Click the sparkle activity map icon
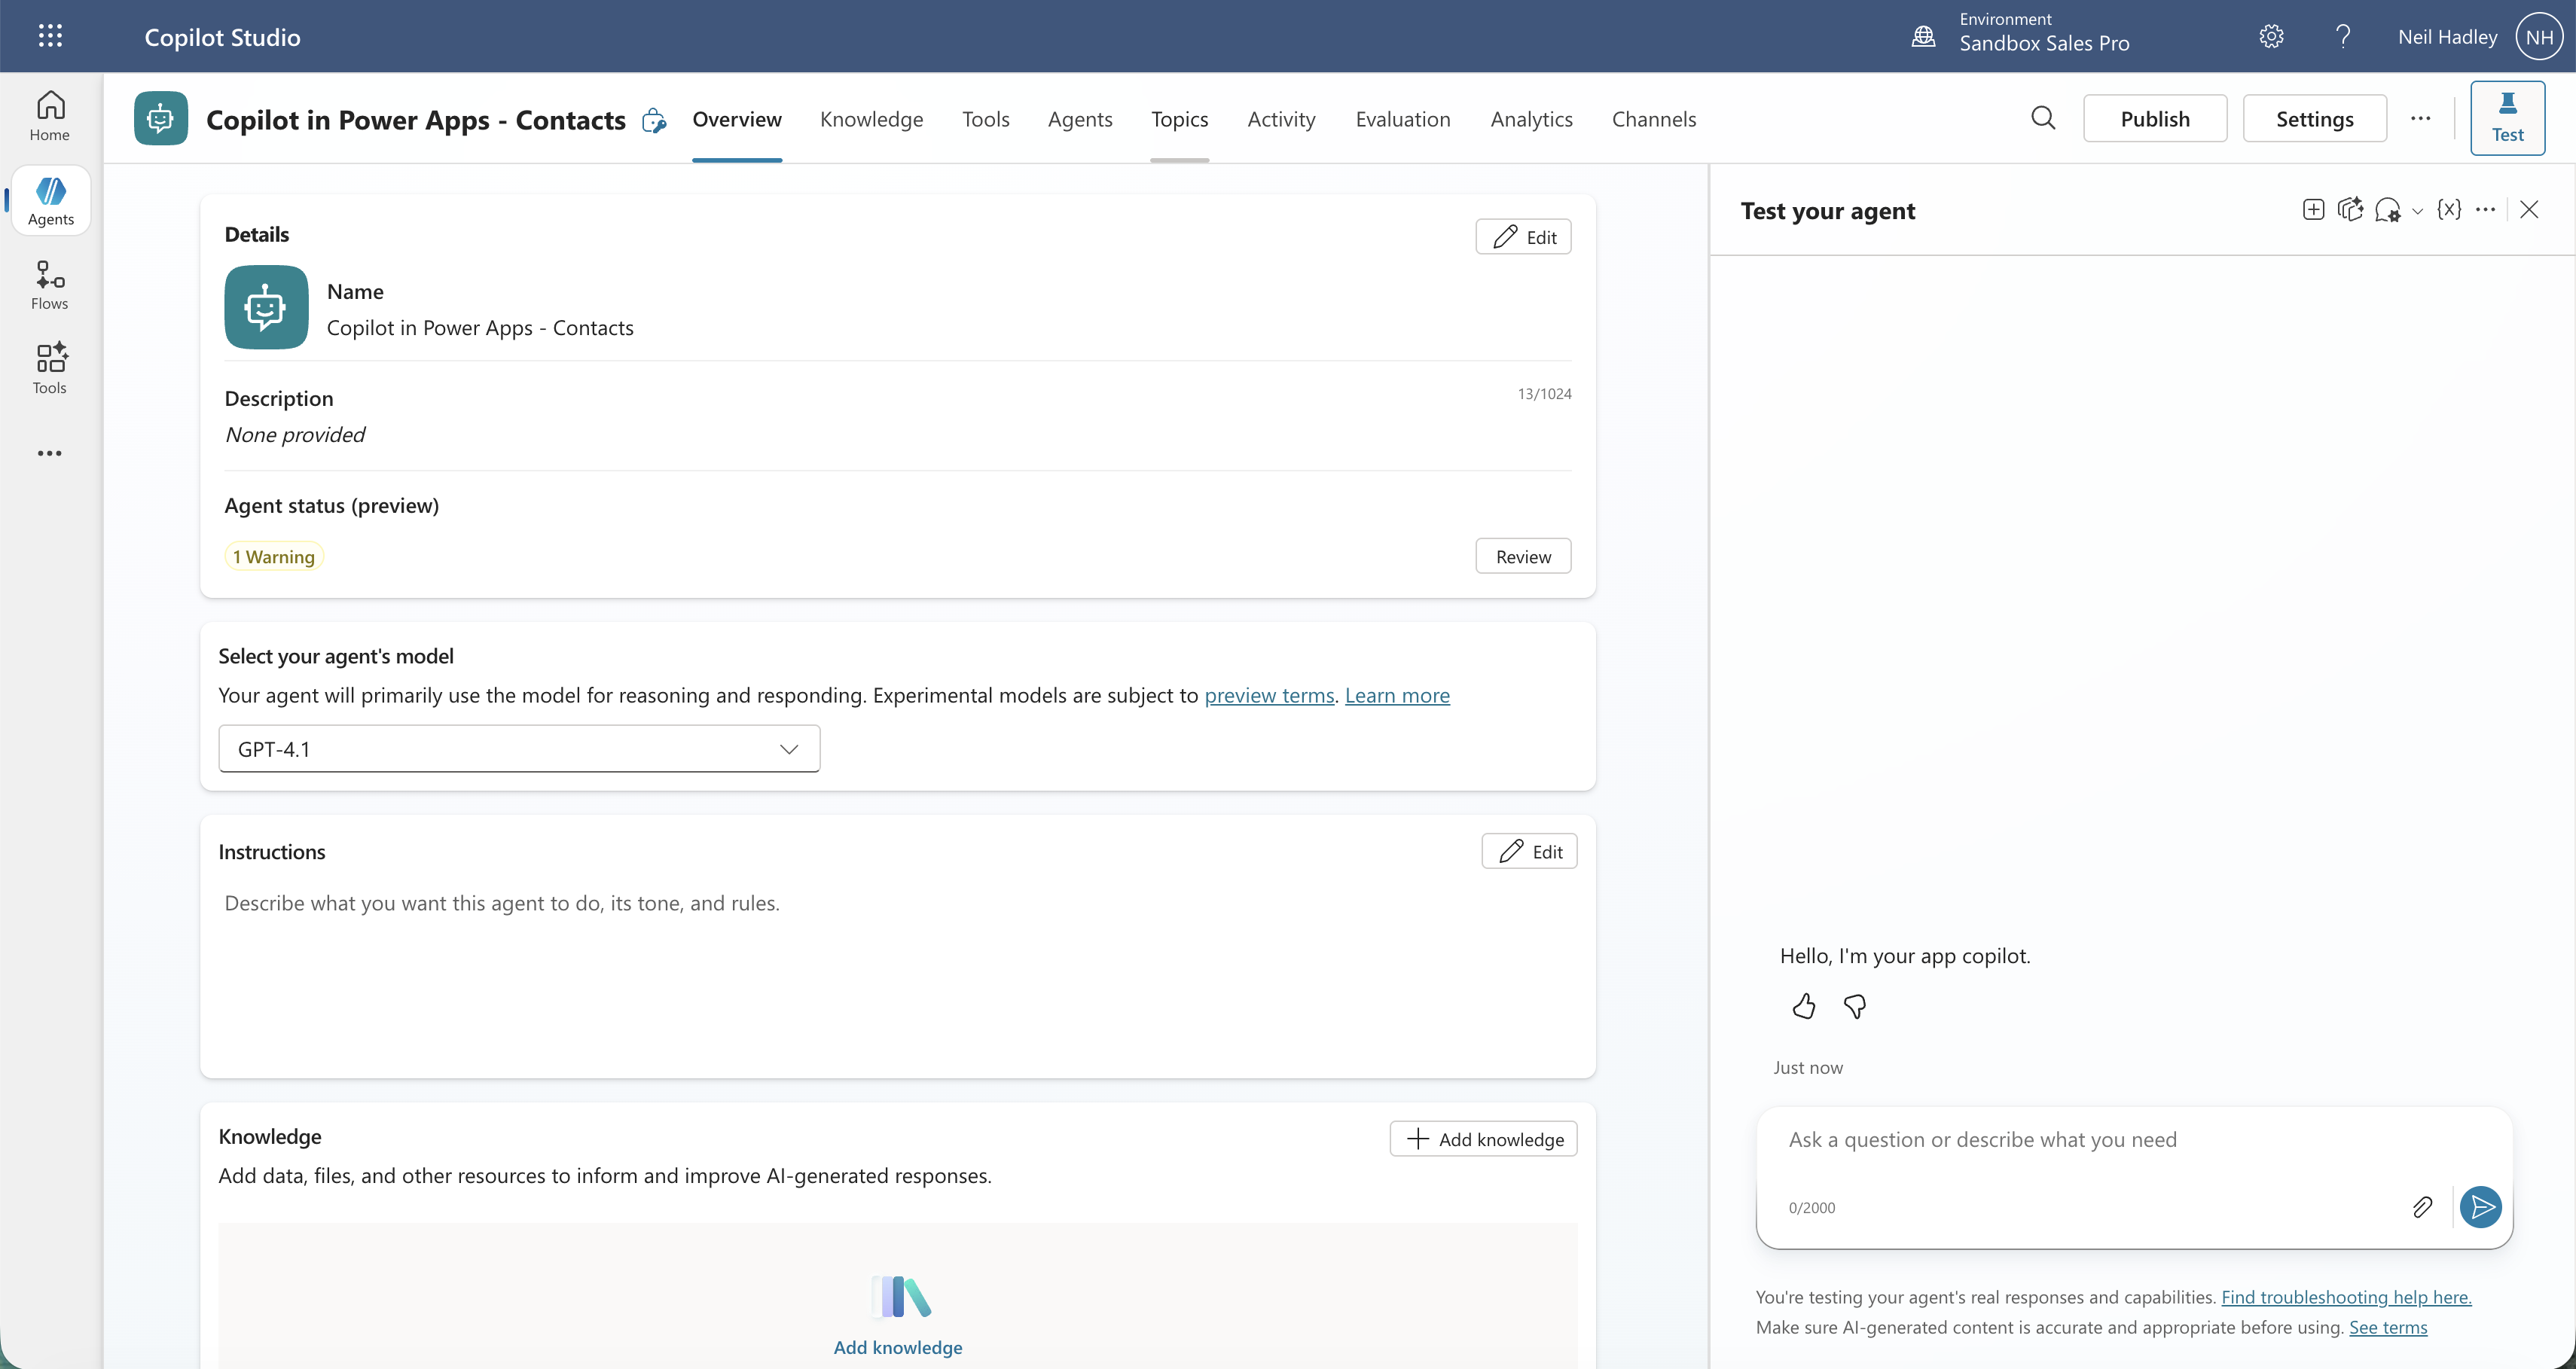The height and width of the screenshot is (1369, 2576). click(2350, 210)
